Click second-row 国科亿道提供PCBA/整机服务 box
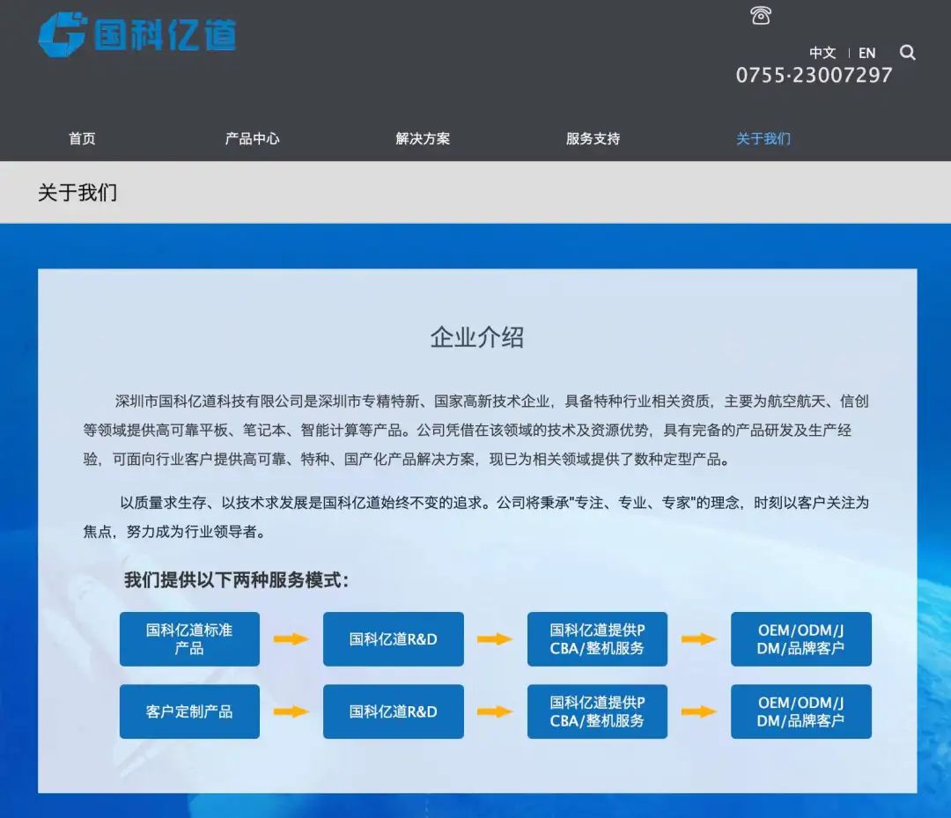 tap(597, 711)
